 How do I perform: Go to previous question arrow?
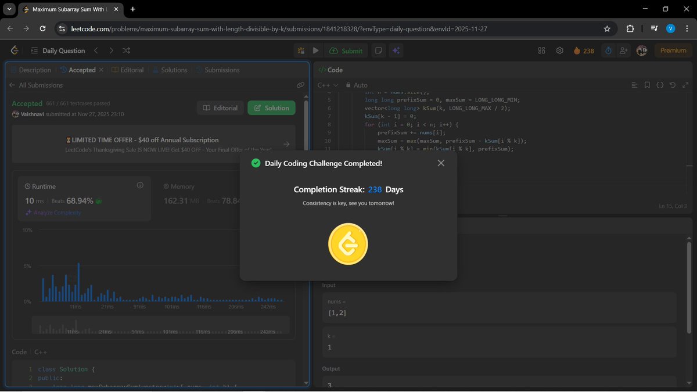(96, 51)
